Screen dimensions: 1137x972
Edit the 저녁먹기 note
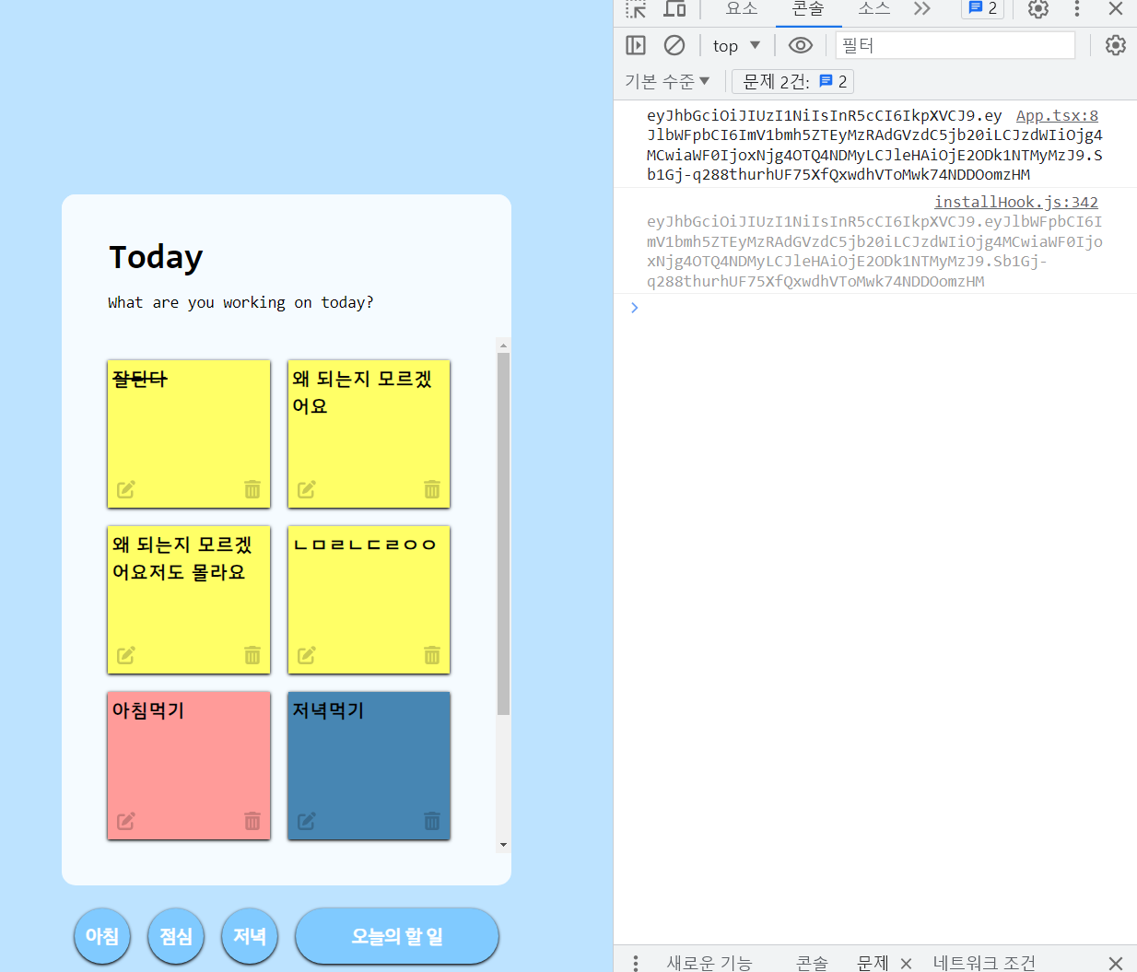pyautogui.click(x=307, y=821)
